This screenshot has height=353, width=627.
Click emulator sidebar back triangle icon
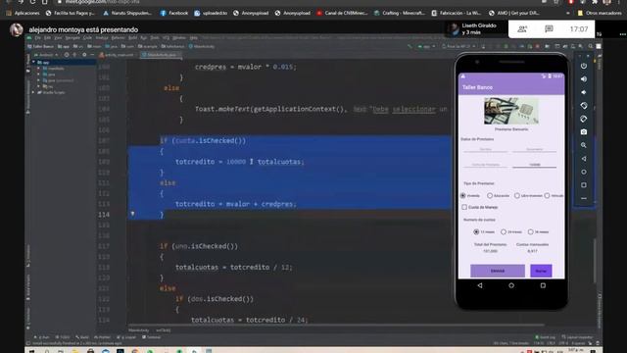click(x=584, y=159)
